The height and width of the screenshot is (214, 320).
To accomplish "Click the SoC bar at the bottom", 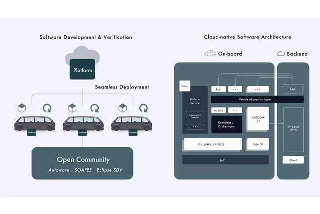I will tap(225, 160).
